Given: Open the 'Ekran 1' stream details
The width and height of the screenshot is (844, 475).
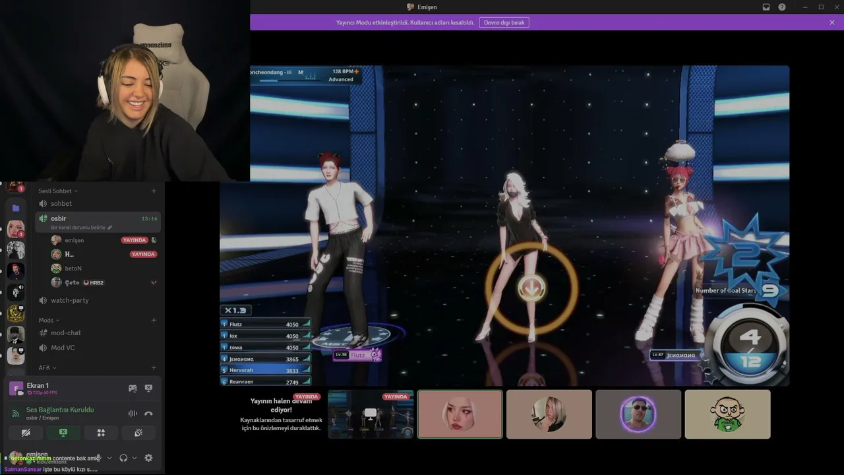Looking at the screenshot, I should click(x=38, y=385).
